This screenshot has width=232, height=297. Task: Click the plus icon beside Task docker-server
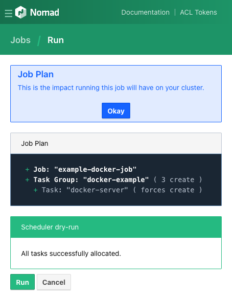pos(35,190)
